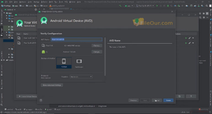The height and width of the screenshot is (114, 212).
Task: Refresh the AVD Manager device list
Action: click(179, 96)
